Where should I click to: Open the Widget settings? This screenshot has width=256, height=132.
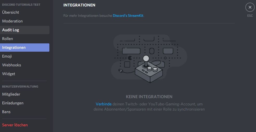[9, 74]
